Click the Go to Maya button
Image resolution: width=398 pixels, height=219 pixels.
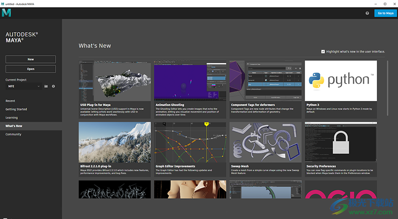coord(386,13)
